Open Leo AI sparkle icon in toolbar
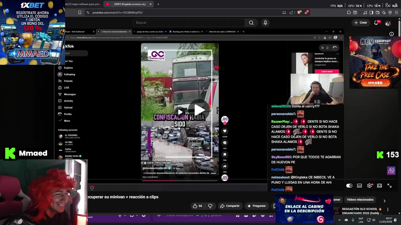 pyautogui.click(x=384, y=12)
